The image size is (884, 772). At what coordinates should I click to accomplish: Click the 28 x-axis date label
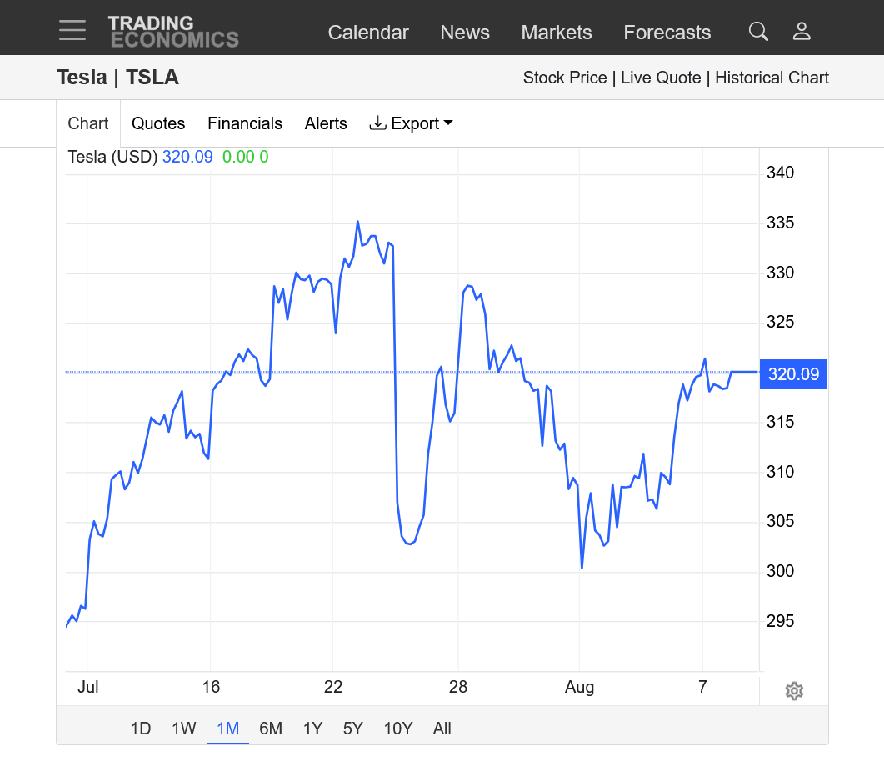458,687
